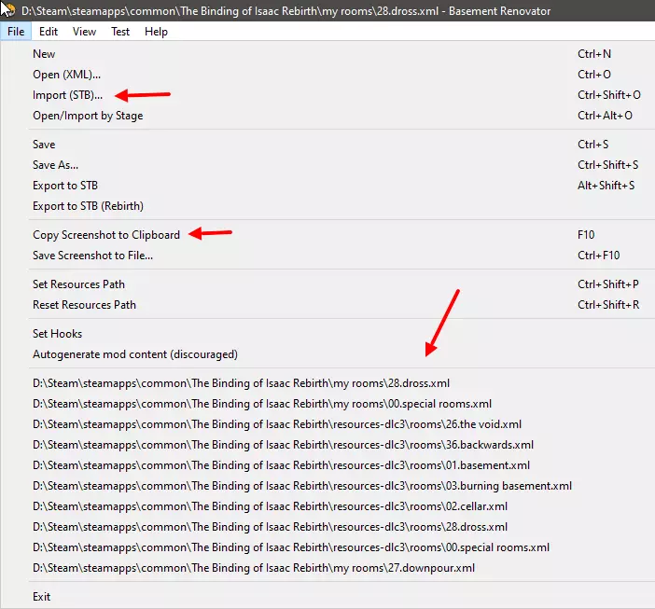The image size is (655, 609).
Task: Click Set Hooks menu entry
Action: click(327, 334)
